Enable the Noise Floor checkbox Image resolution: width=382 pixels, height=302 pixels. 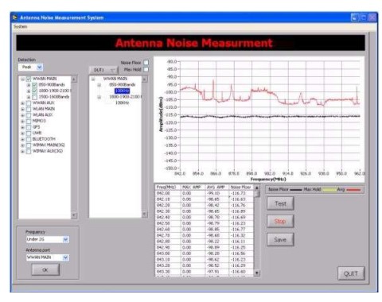146,63
